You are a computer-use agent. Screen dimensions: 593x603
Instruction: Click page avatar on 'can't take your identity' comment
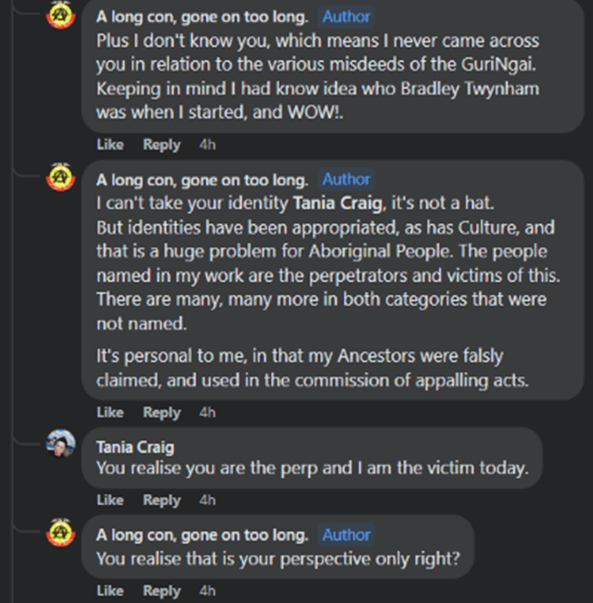point(60,177)
